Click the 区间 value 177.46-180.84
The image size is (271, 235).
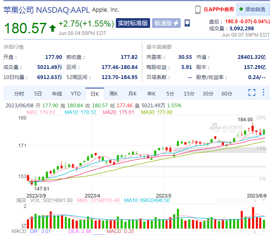(120, 67)
